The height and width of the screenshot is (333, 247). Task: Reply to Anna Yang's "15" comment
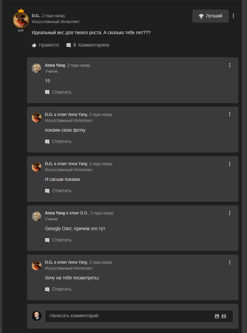pyautogui.click(x=58, y=92)
